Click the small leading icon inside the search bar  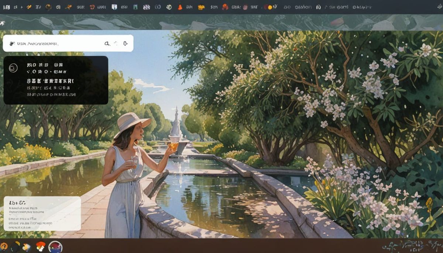12,44
